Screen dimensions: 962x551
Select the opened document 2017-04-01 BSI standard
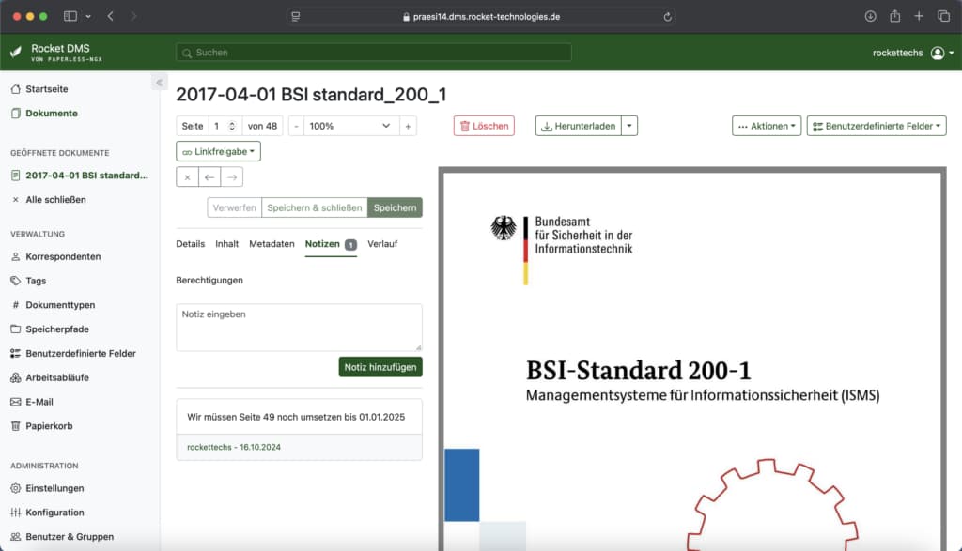coord(80,176)
